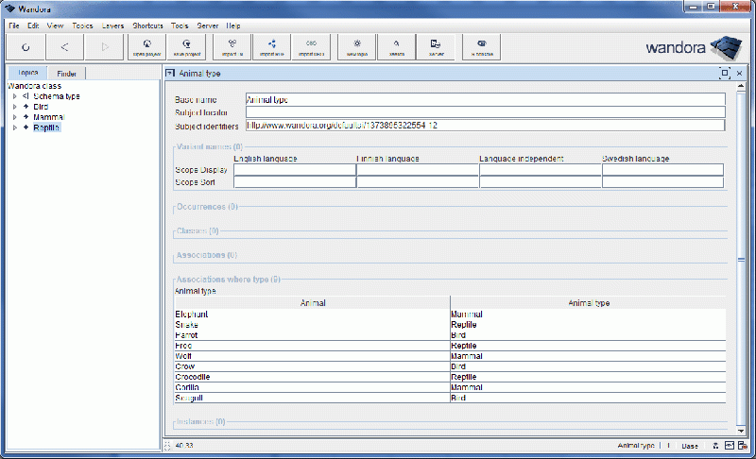This screenshot has height=459, width=756.
Task: Open the Topics menu
Action: point(82,25)
